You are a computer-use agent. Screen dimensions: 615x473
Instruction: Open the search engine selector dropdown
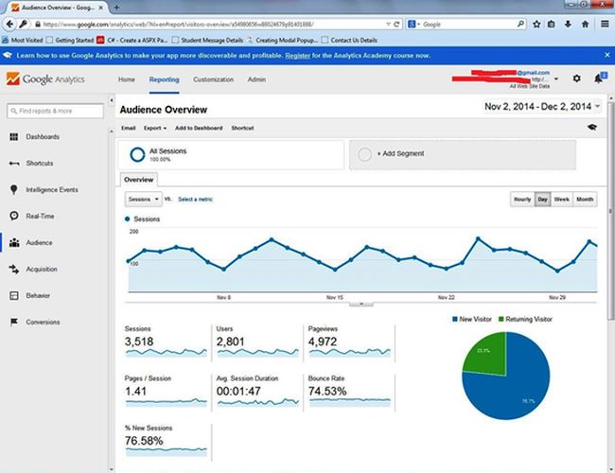coord(413,25)
